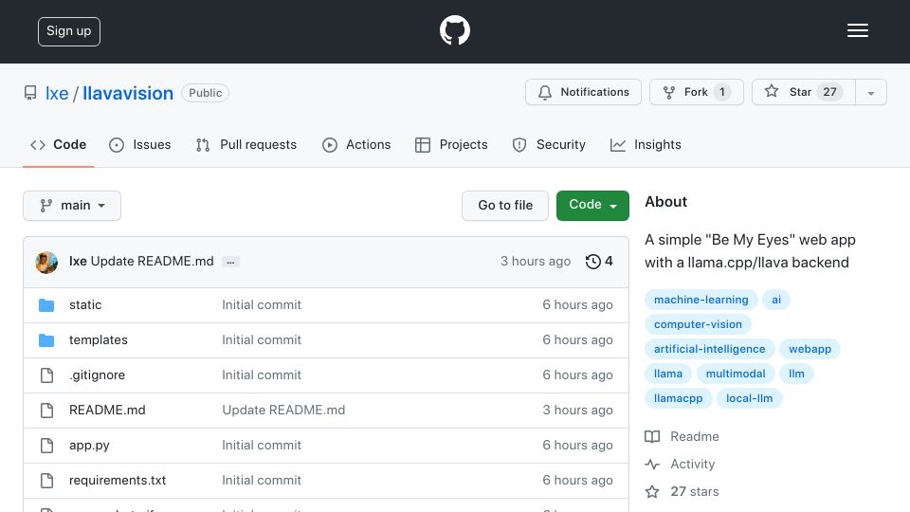Image resolution: width=910 pixels, height=512 pixels.
Task: Open the commit history clock icon
Action: point(592,262)
